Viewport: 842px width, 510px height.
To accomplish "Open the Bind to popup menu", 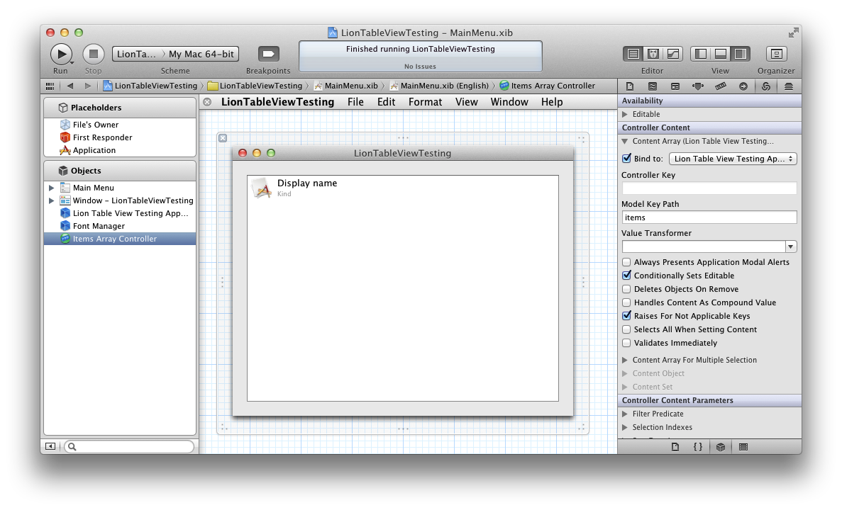I will [733, 159].
